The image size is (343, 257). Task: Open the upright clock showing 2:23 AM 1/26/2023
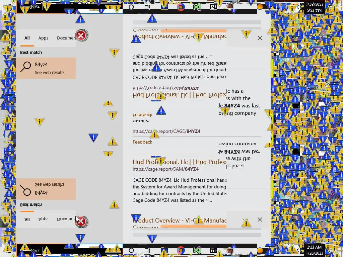coord(314,250)
